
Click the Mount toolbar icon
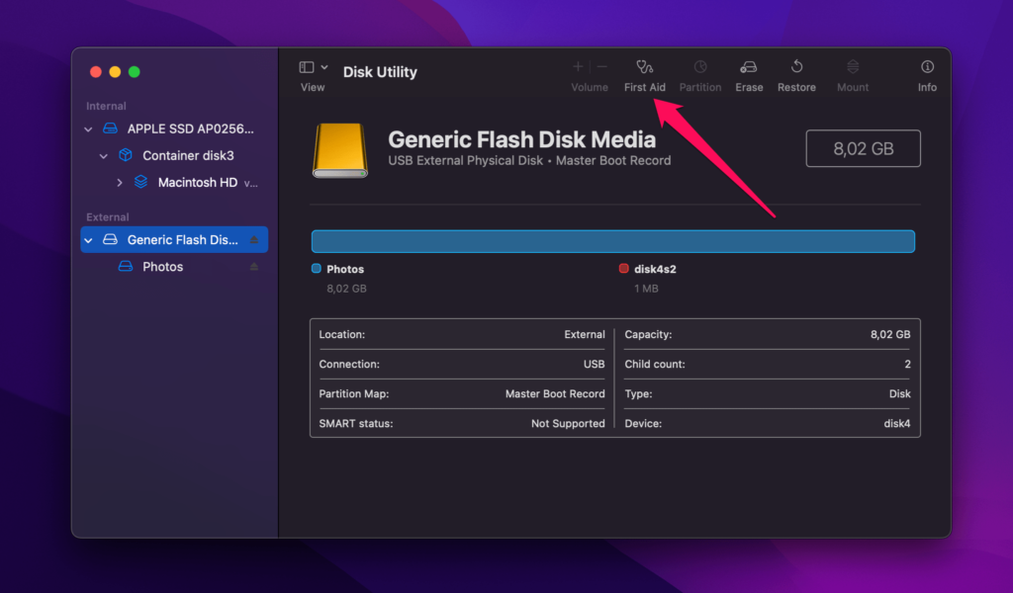coord(853,67)
